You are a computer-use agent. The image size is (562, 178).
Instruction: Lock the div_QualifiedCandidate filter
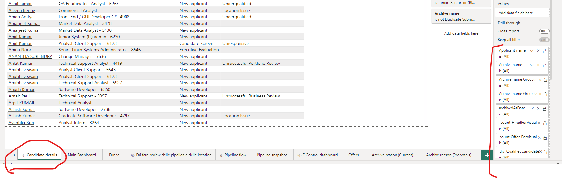tap(545, 152)
